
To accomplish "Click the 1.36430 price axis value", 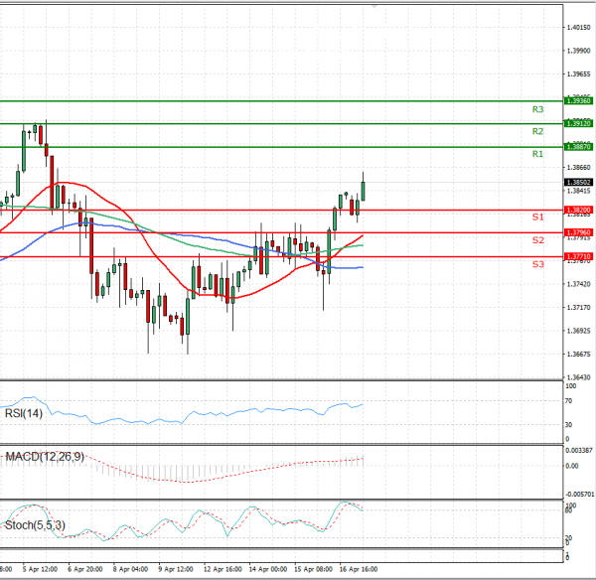I will click(x=578, y=377).
